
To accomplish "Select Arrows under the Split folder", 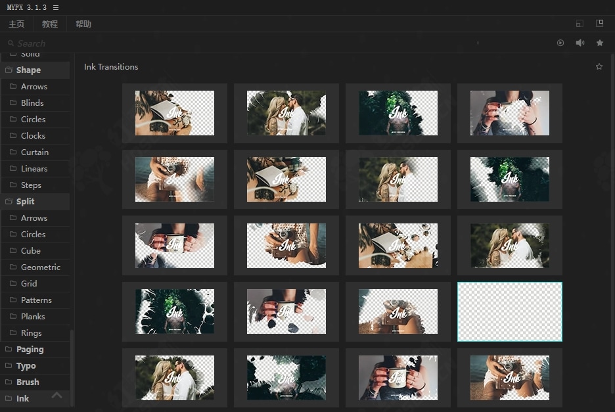I will pos(35,217).
